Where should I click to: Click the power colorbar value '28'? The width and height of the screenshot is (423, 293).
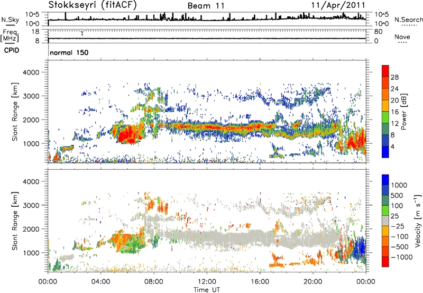click(394, 77)
